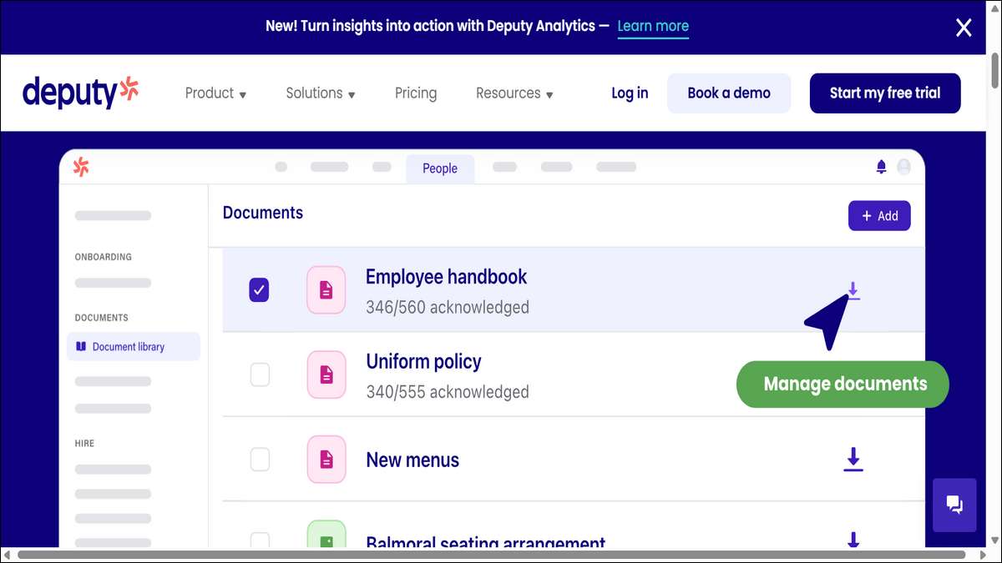The height and width of the screenshot is (563, 1002).
Task: Open the Pricing page
Action: tap(416, 93)
